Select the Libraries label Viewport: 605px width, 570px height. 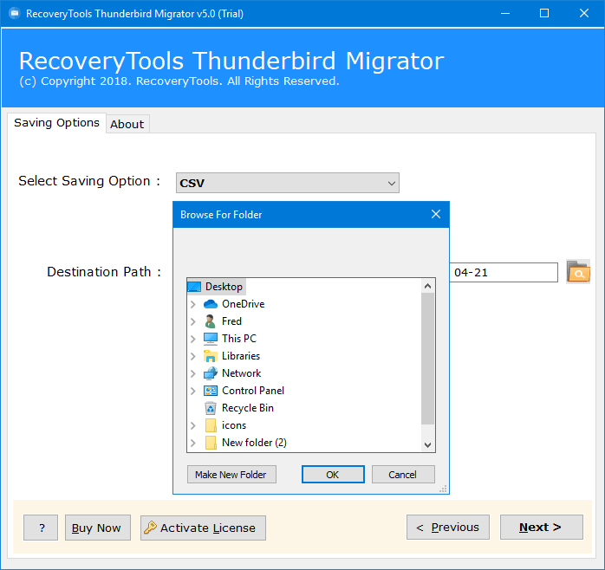pos(241,356)
